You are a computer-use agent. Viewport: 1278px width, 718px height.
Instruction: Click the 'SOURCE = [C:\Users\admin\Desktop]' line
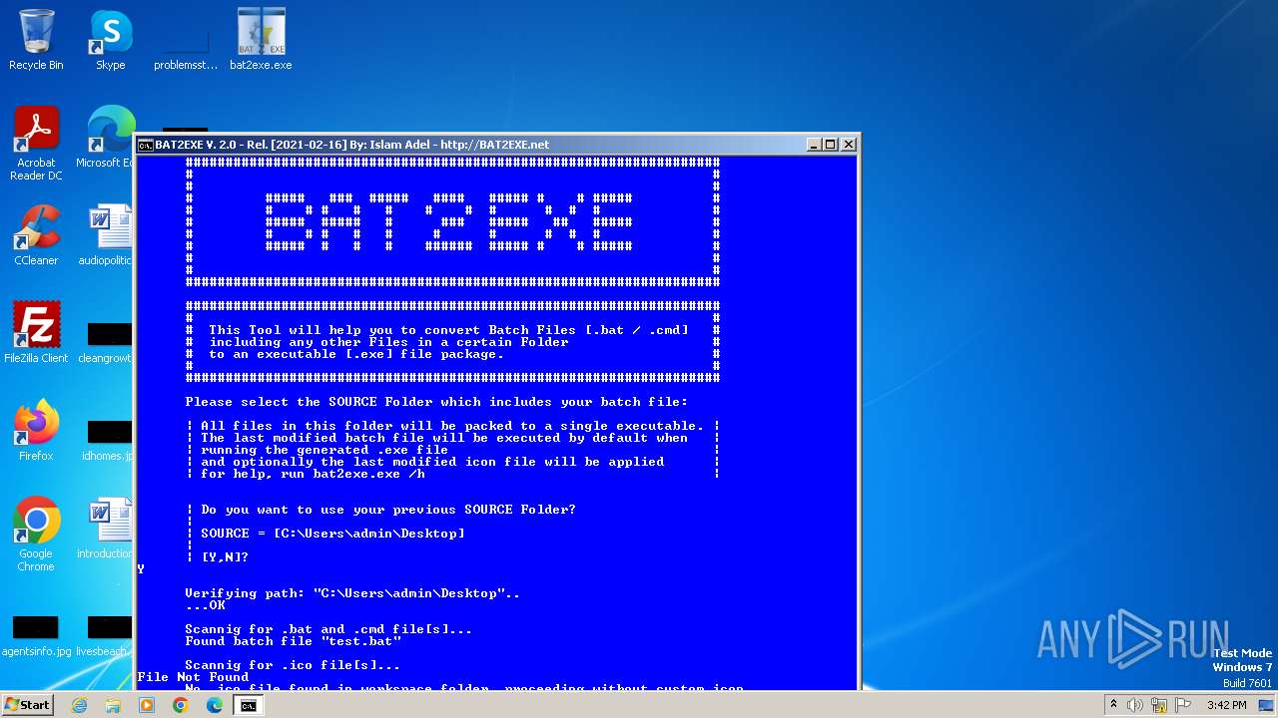click(x=332, y=534)
